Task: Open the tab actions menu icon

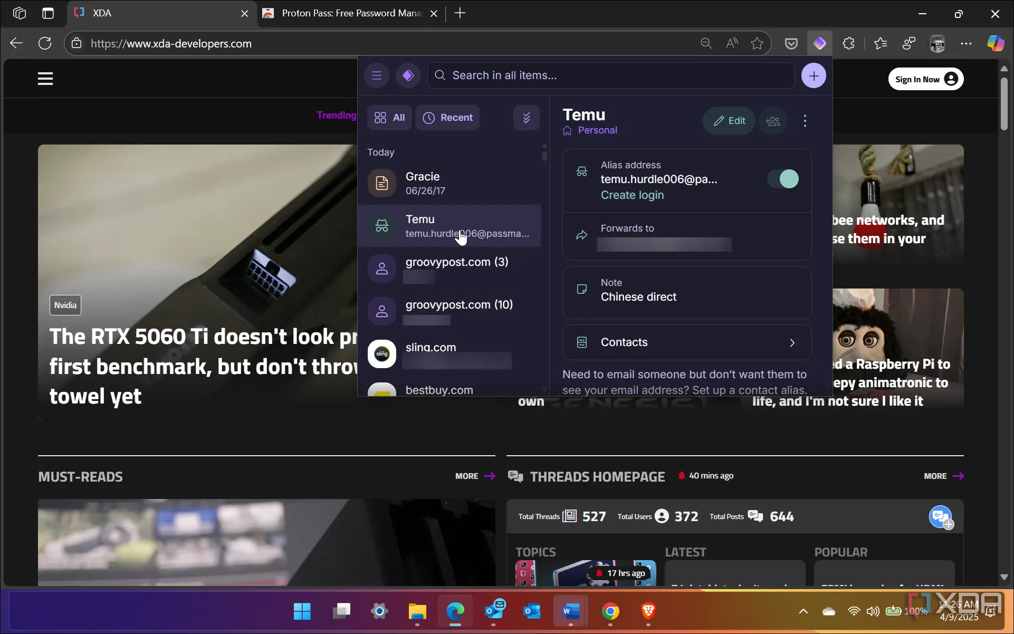Action: click(x=48, y=13)
